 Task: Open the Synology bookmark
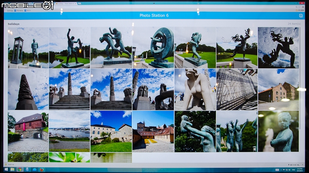pyautogui.click(x=9, y=10)
